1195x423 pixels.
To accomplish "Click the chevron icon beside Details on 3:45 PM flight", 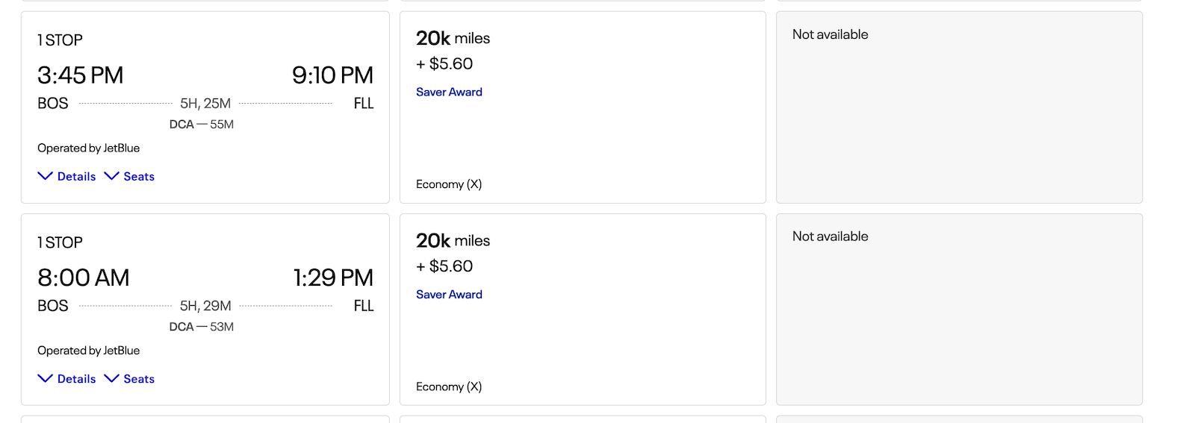I will (x=45, y=176).
